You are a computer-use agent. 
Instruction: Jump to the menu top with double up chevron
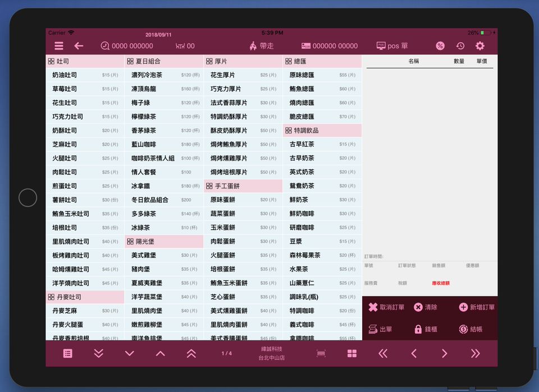[191, 353]
